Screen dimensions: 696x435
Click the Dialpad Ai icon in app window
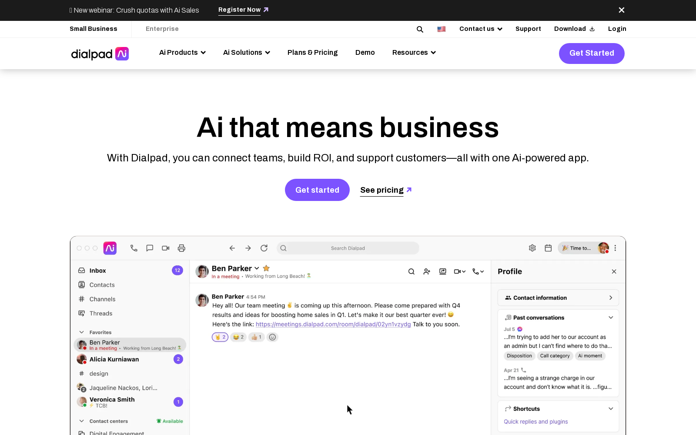110,248
